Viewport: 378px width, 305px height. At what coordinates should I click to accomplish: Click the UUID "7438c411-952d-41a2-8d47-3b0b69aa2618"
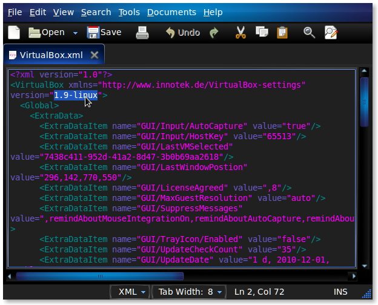[131, 157]
